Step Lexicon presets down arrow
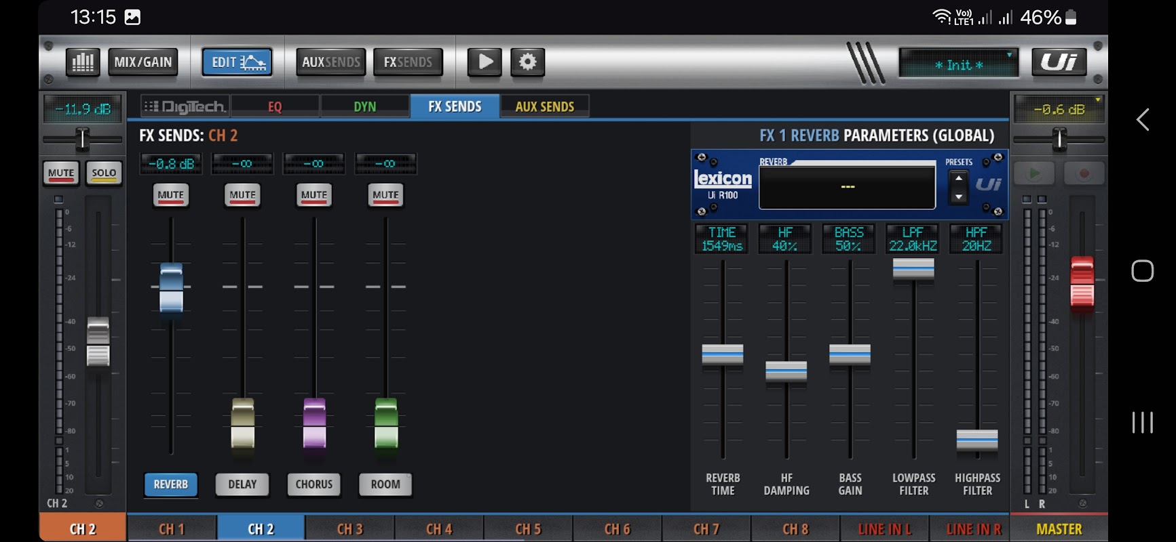1176x542 pixels. tap(958, 196)
